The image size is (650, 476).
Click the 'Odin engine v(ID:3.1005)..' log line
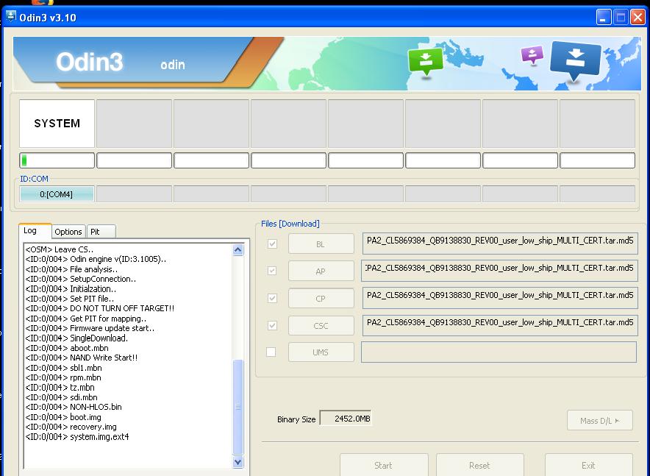[x=96, y=259]
